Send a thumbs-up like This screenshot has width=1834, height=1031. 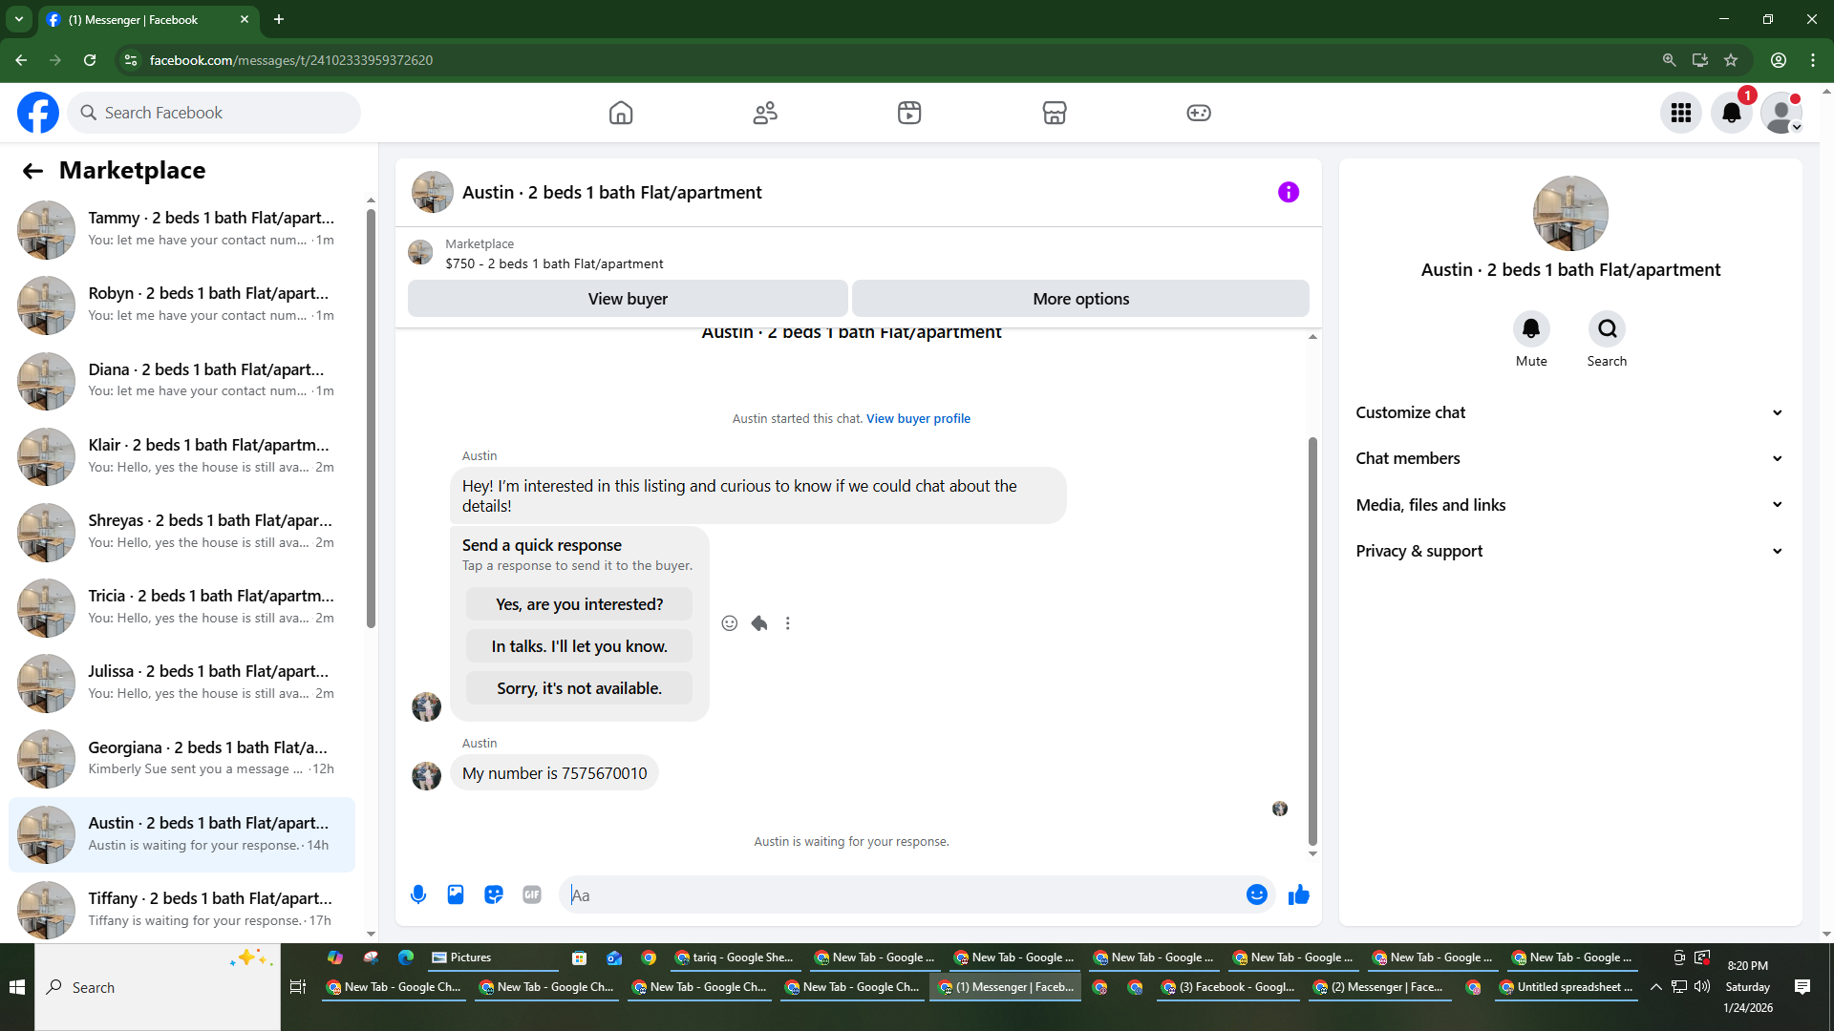pos(1298,894)
